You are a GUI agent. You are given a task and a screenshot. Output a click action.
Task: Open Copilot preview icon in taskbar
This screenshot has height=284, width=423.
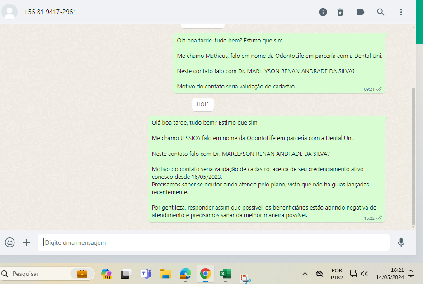click(106, 274)
